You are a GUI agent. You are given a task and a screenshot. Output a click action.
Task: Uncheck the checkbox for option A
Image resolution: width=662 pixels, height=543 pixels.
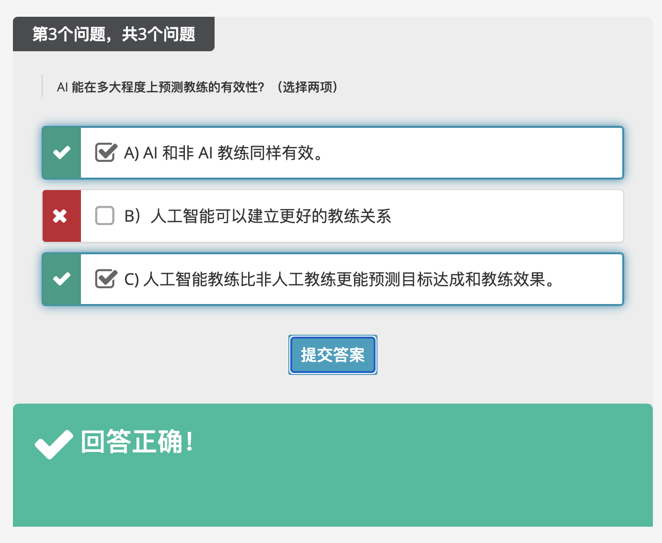105,153
